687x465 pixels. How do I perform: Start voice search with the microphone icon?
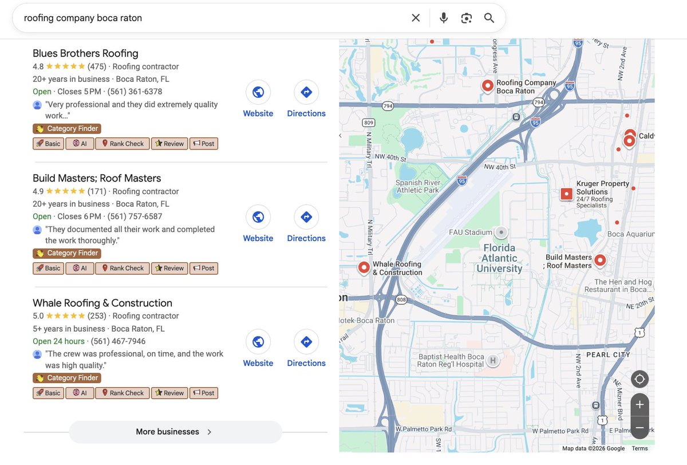pyautogui.click(x=444, y=18)
